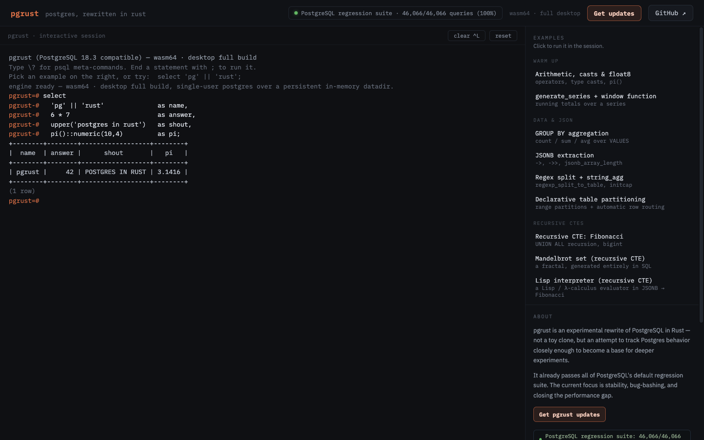Click the pgrust logo in header
The height and width of the screenshot is (440, 704).
[24, 14]
